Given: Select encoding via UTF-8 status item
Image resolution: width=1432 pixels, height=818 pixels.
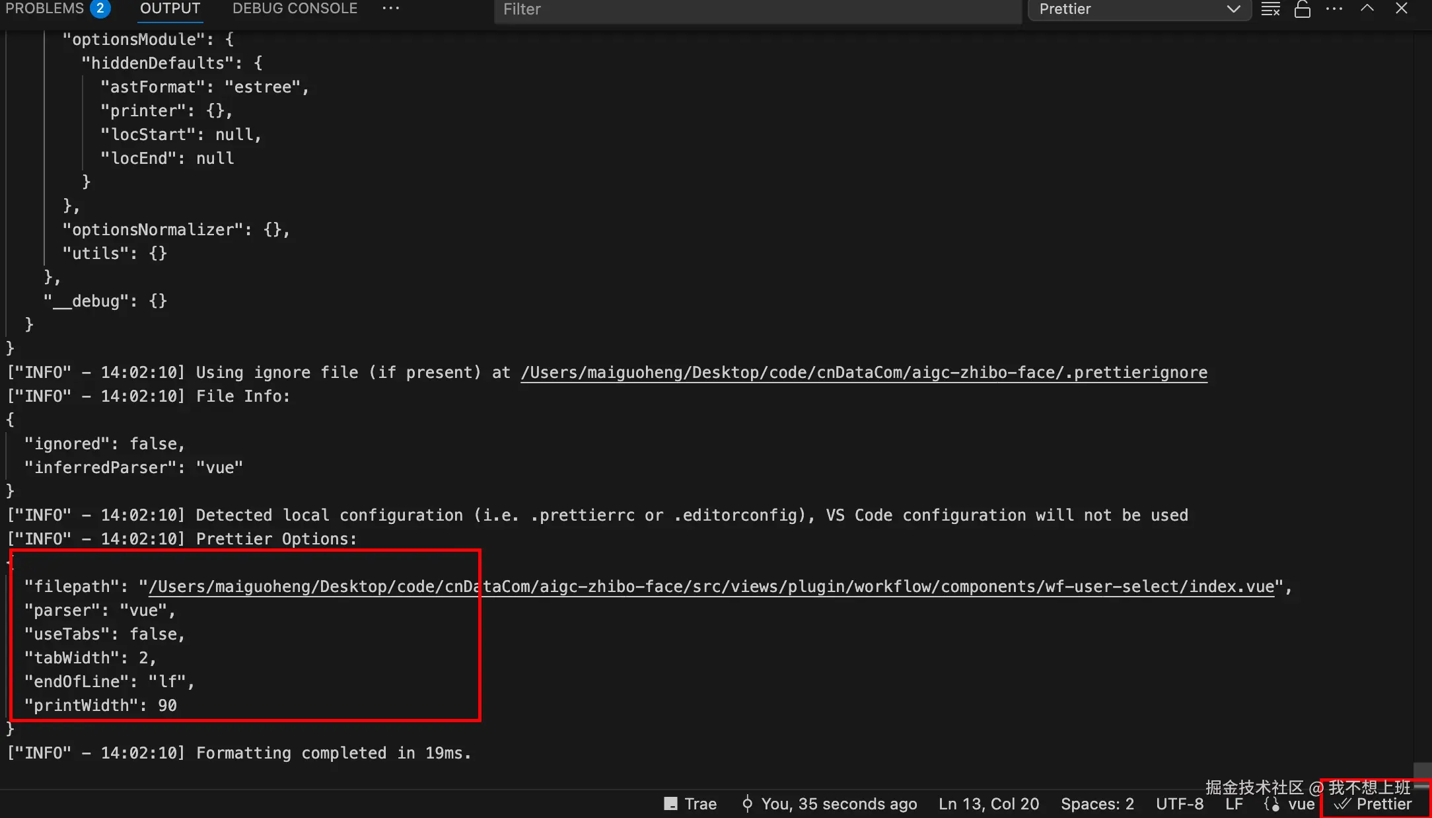Looking at the screenshot, I should coord(1180,804).
